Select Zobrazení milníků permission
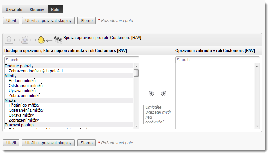Image resolution: width=270 pixels, height=155 pixels. click(x=69, y=96)
